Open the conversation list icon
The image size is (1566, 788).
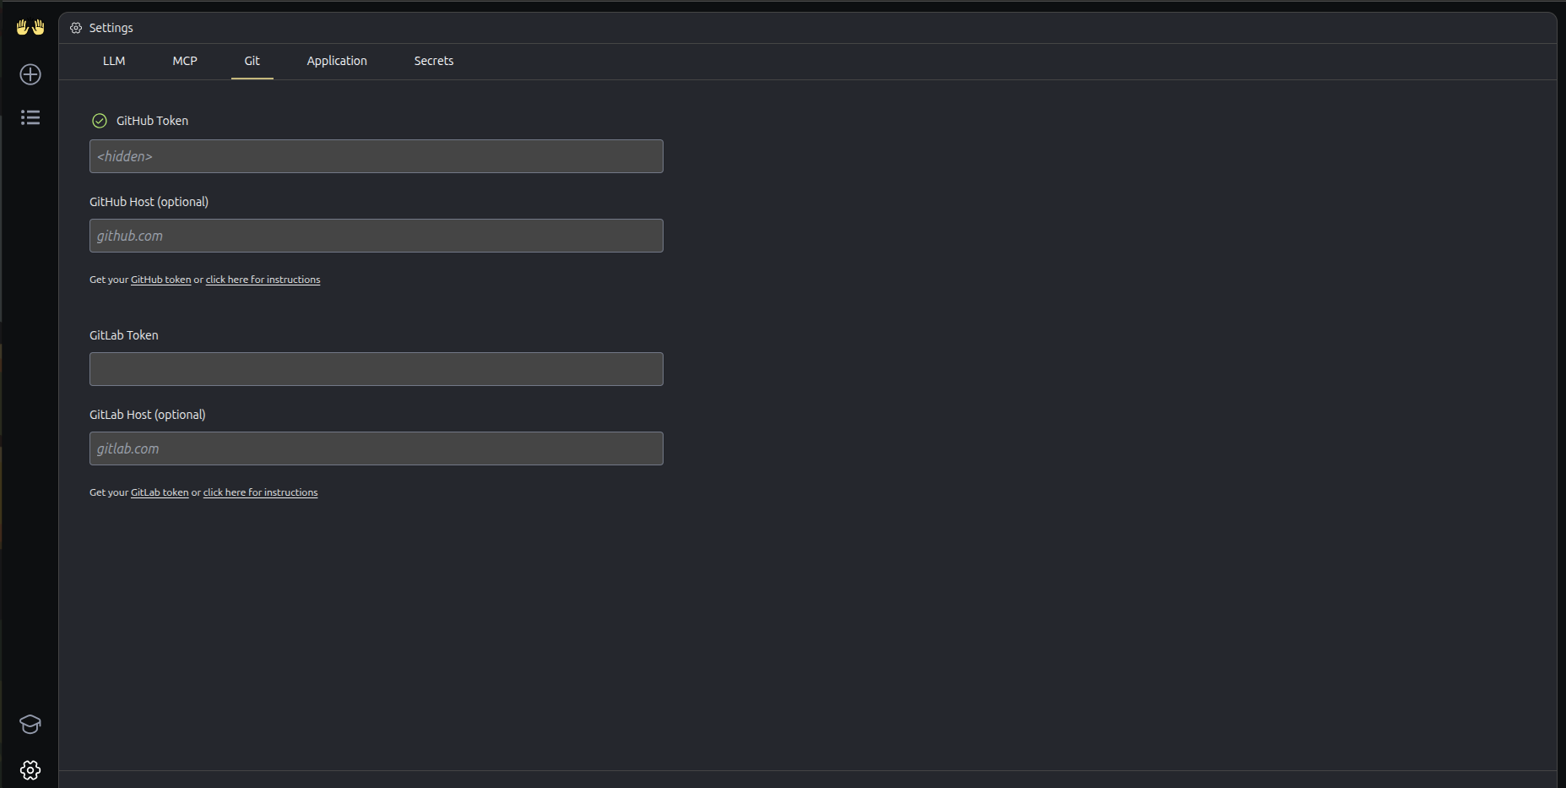pos(30,117)
